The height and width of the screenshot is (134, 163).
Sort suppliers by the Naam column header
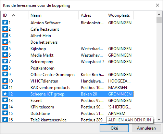(x=53, y=15)
